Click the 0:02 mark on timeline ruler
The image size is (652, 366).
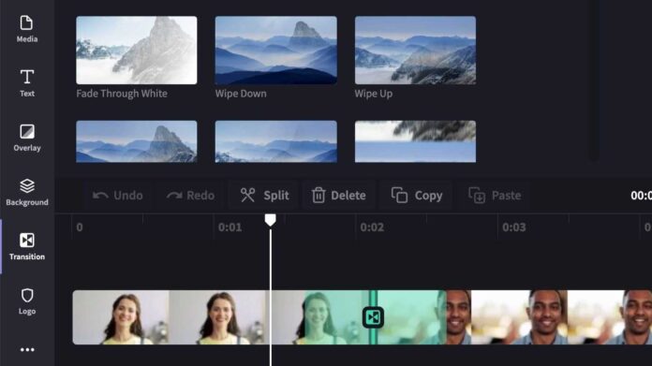372,227
